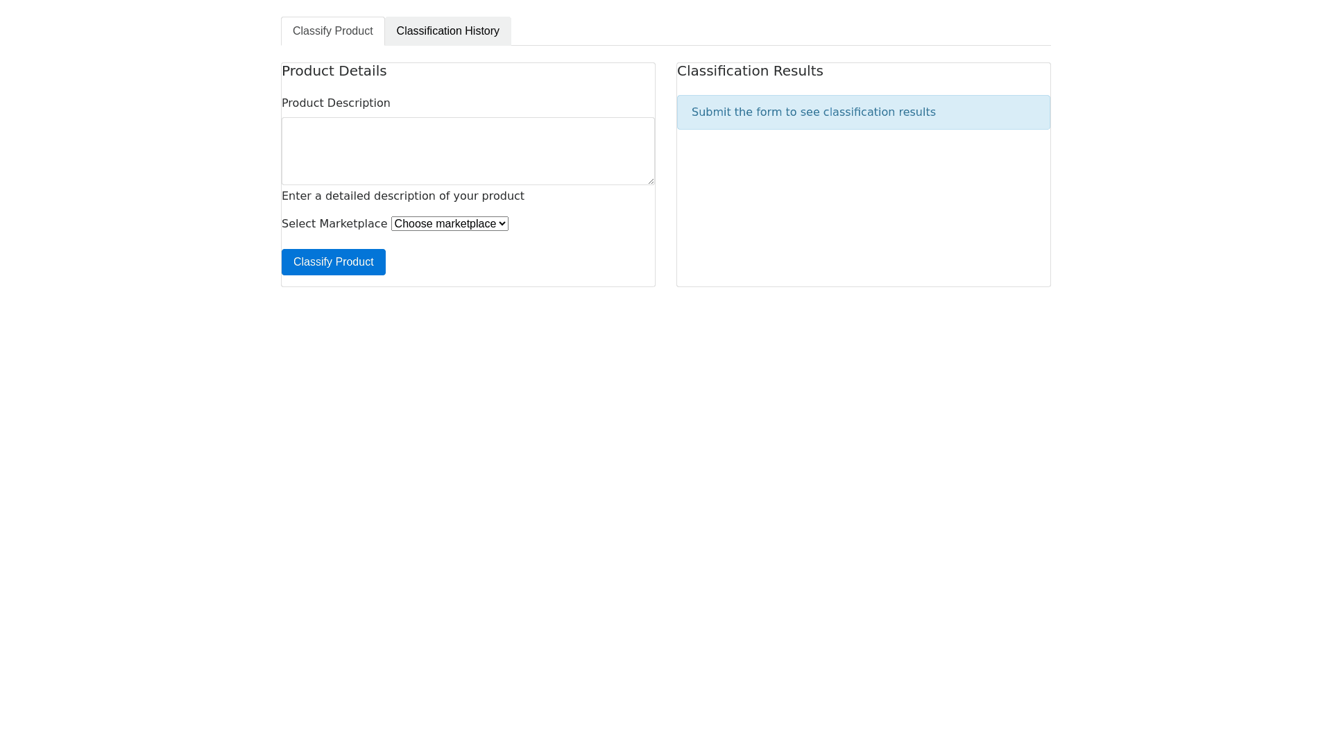
Task: Click empty area inside Classification Results panel
Action: click(863, 208)
